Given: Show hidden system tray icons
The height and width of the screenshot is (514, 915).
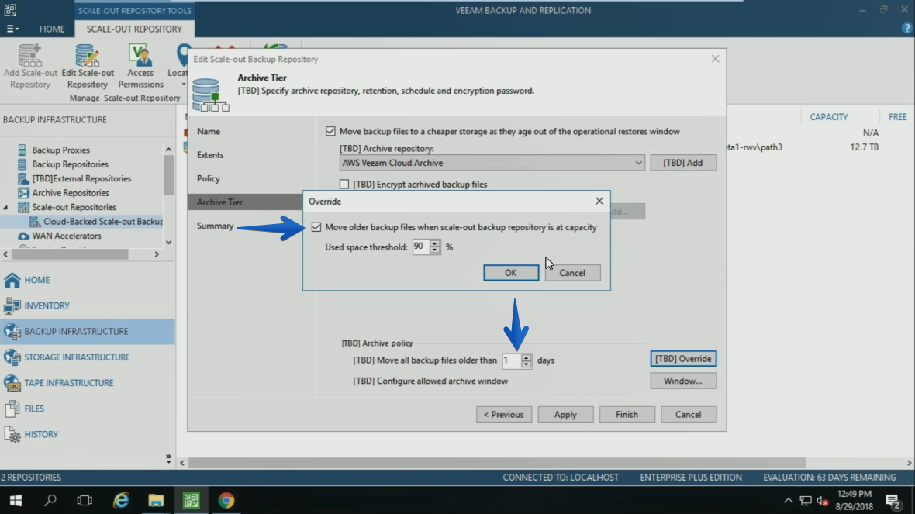Looking at the screenshot, I should point(788,501).
